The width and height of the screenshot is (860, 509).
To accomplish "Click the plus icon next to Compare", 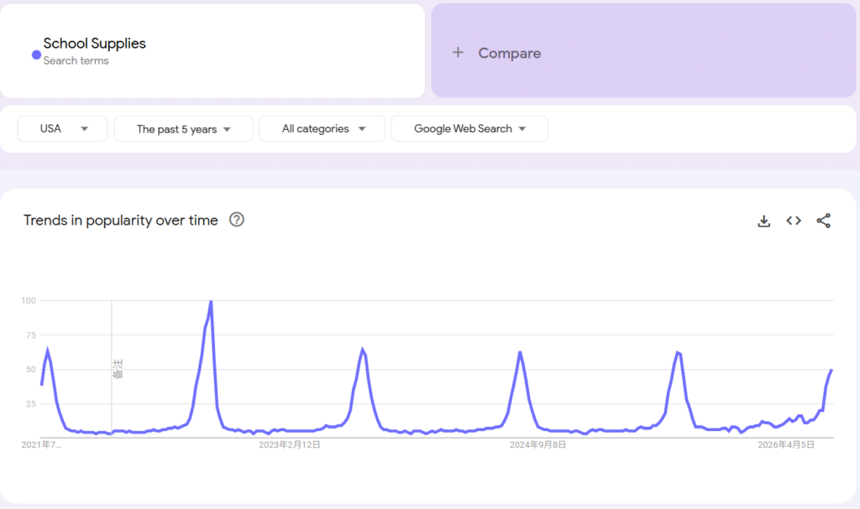I will [x=458, y=53].
